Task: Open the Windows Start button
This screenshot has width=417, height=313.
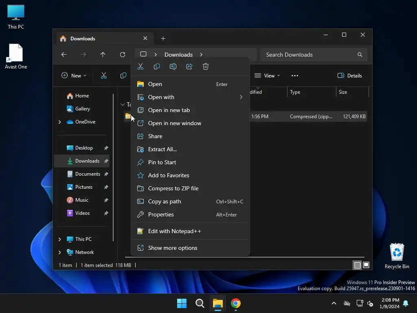Action: 182,303
